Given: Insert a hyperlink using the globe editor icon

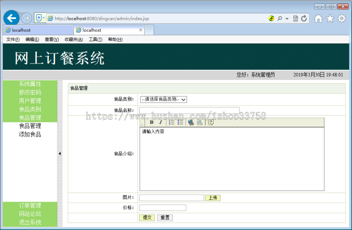Looking at the screenshot, I should point(191,122).
